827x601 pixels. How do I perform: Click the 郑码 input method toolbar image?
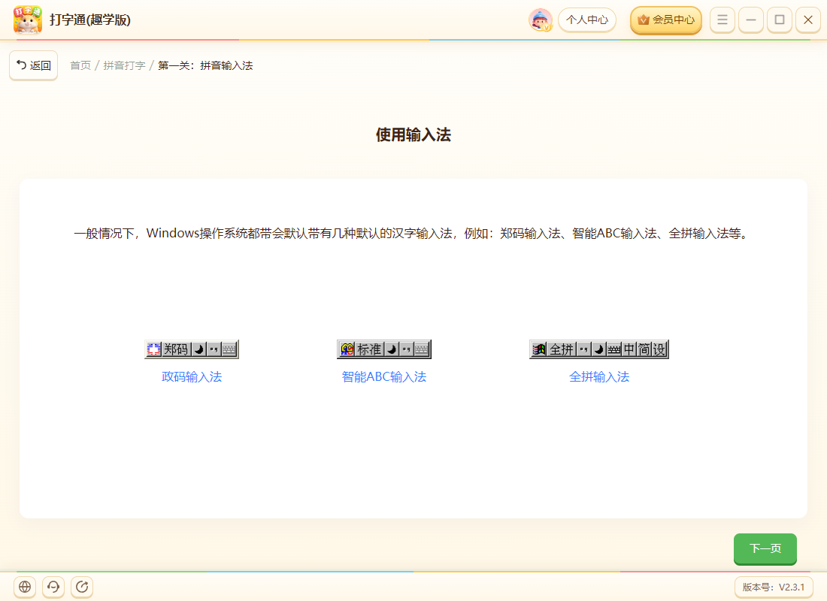click(192, 349)
